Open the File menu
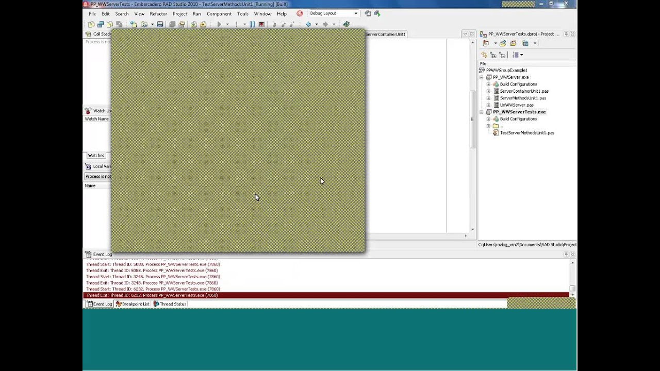 point(92,14)
